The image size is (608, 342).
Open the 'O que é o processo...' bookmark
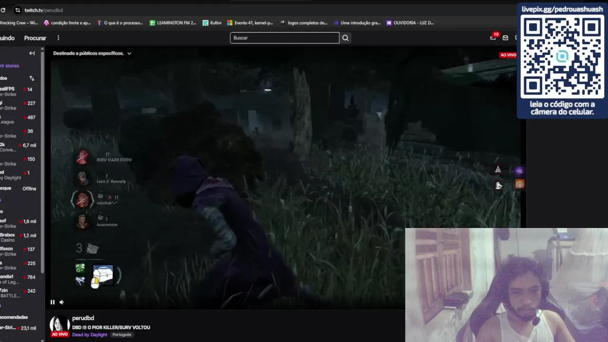point(120,23)
